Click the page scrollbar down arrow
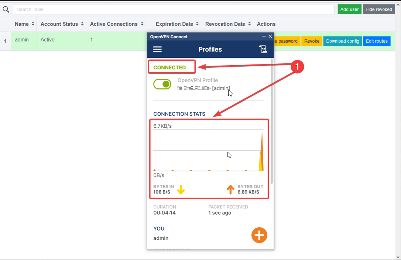The height and width of the screenshot is (260, 401). pyautogui.click(x=398, y=257)
